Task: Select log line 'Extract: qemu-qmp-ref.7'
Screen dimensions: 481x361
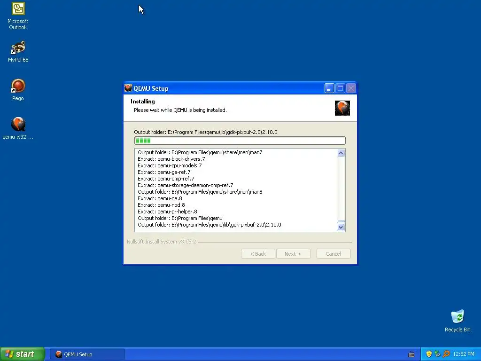Action: pyautogui.click(x=166, y=179)
